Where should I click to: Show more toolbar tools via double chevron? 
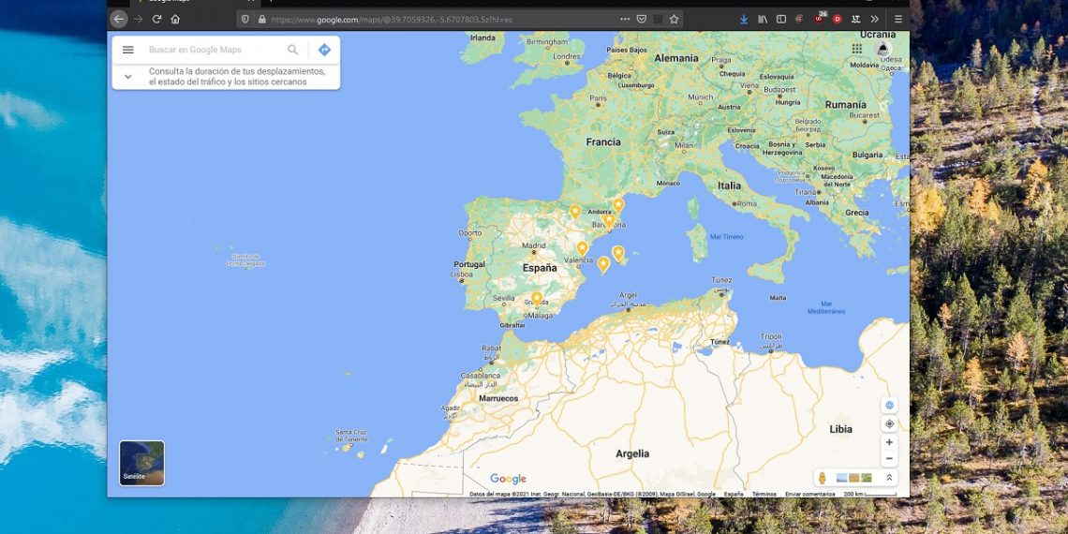tap(875, 19)
